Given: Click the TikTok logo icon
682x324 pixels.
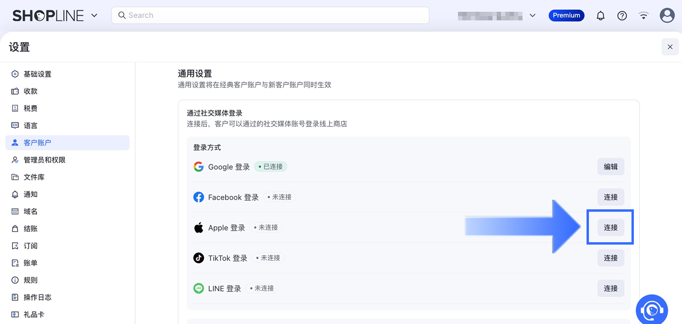Looking at the screenshot, I should click(199, 258).
